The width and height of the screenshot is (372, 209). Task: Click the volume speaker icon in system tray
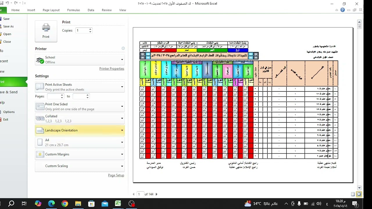point(319,203)
